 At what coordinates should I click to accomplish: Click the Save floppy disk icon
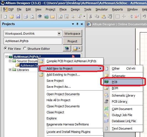pos(18,17)
